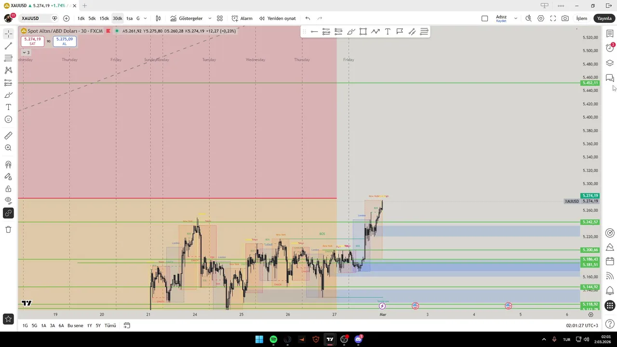Select horizontal line in favorites toolbar
The height and width of the screenshot is (347, 617).
click(x=314, y=32)
